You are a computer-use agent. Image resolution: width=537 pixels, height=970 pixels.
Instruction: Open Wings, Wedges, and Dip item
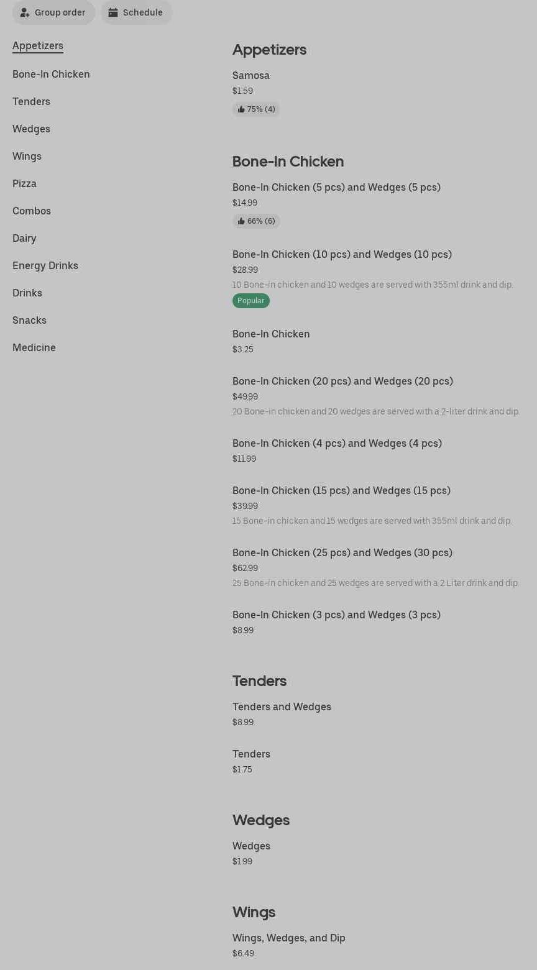[288, 938]
